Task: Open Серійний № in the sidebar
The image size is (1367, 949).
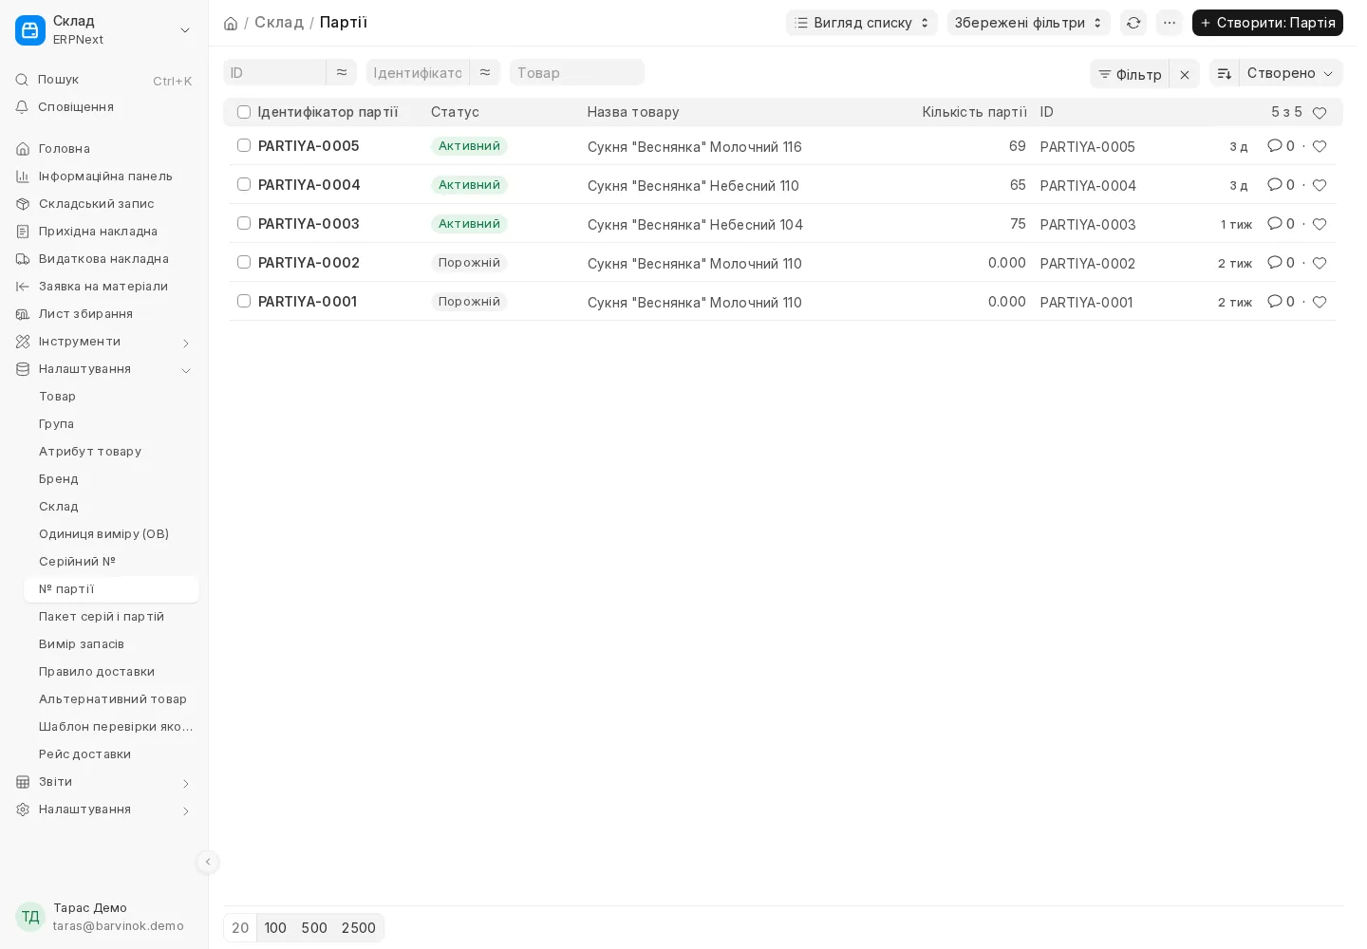Action: coord(111,562)
